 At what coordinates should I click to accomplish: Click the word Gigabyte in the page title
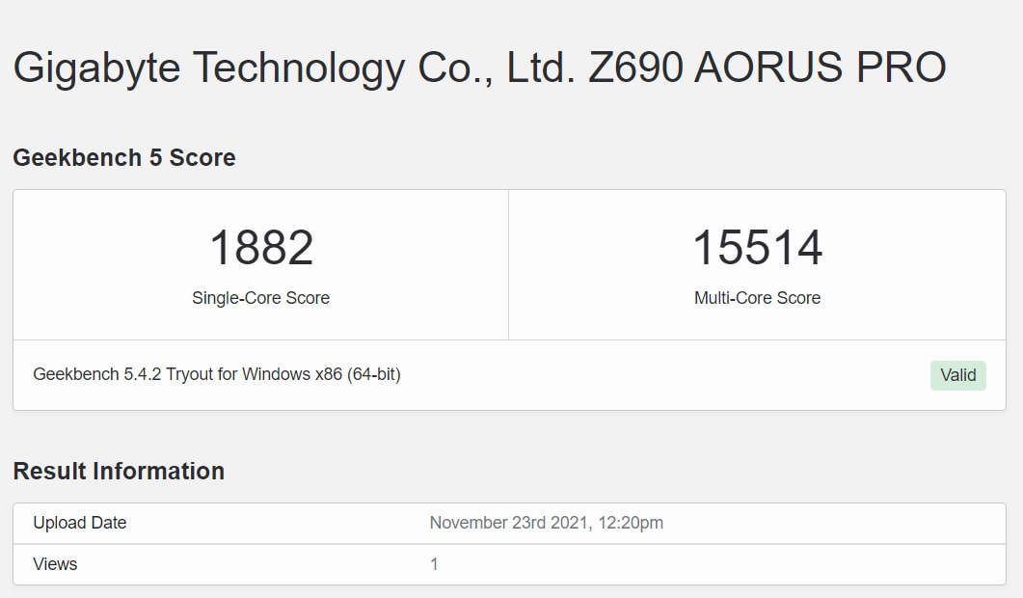click(96, 68)
